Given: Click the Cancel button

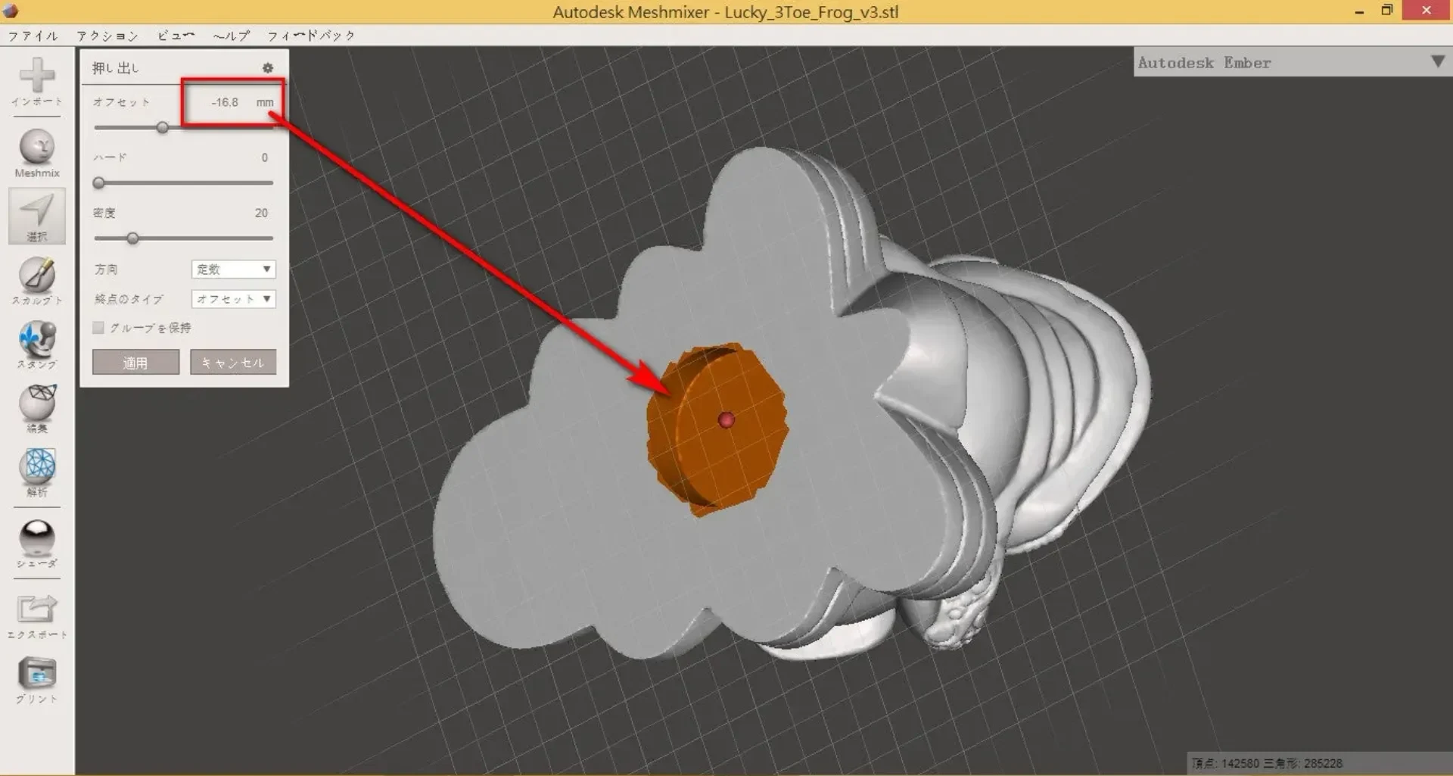Looking at the screenshot, I should [x=233, y=363].
